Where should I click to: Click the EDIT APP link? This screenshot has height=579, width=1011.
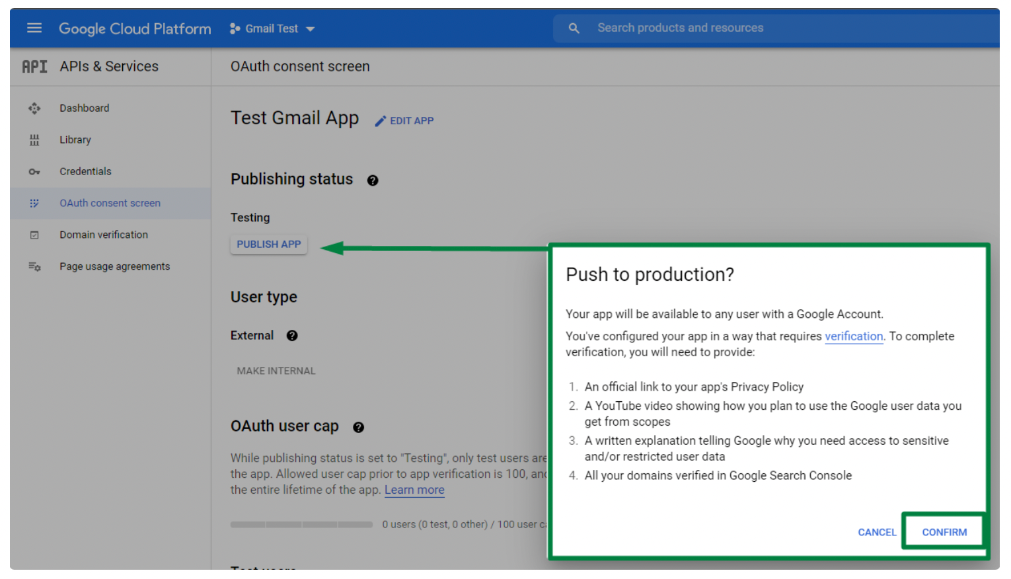(x=412, y=121)
